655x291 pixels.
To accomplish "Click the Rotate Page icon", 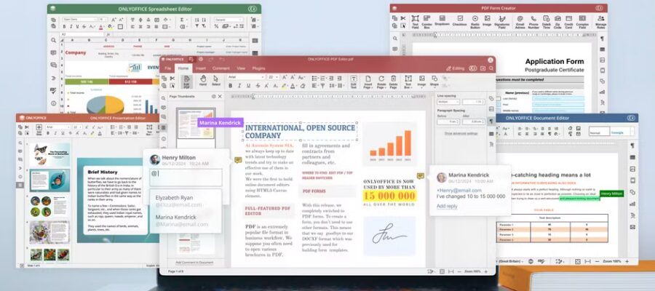I will [381, 80].
